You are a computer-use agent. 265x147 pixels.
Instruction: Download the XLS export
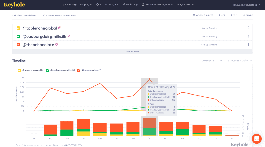(234, 15)
